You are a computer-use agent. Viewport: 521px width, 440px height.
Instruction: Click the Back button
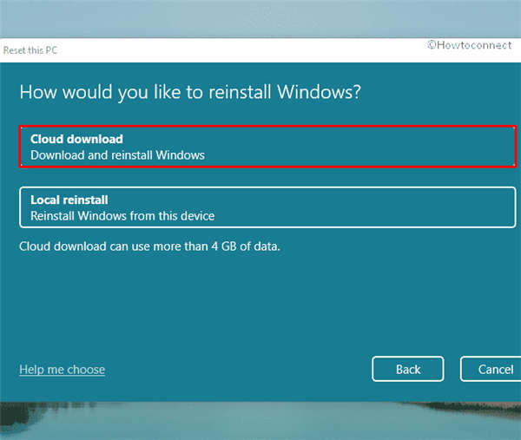pyautogui.click(x=408, y=369)
